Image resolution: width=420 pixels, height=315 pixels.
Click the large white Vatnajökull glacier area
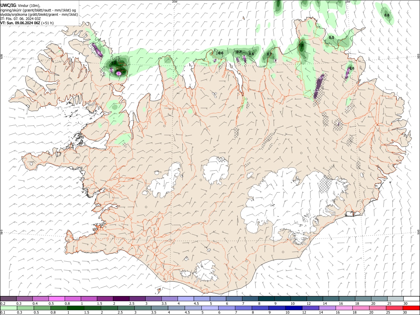(289, 203)
